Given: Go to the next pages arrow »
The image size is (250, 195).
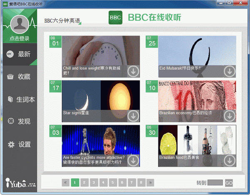Looking at the screenshot, I should 150,183.
